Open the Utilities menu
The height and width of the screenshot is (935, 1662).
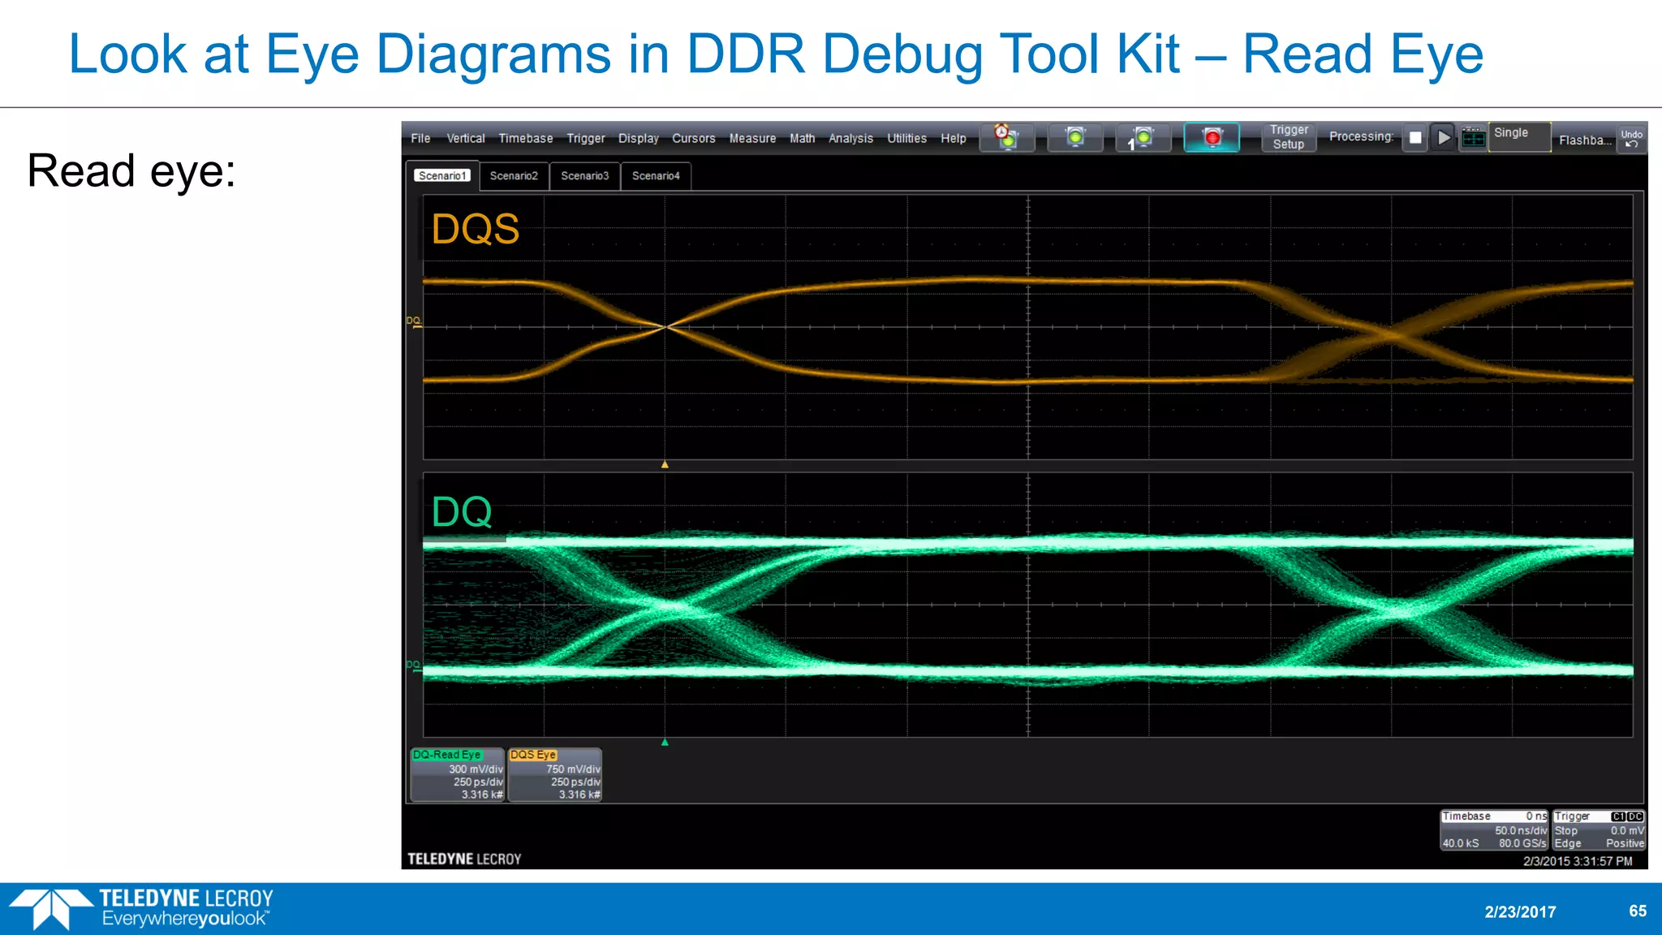click(906, 138)
